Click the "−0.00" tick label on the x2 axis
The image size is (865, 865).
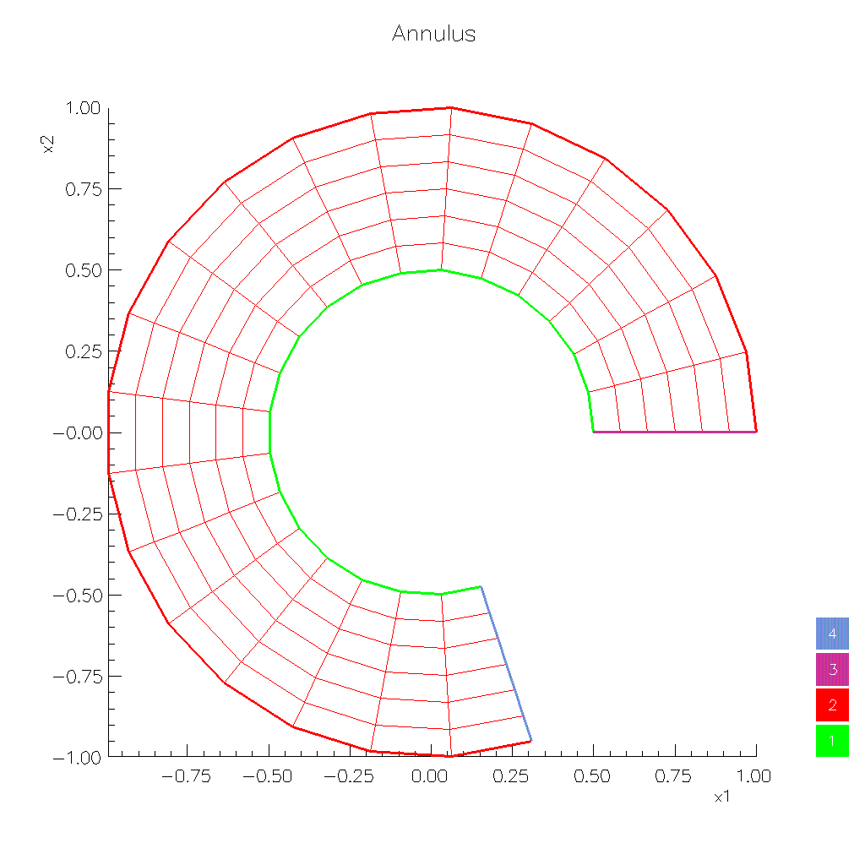pyautogui.click(x=78, y=433)
